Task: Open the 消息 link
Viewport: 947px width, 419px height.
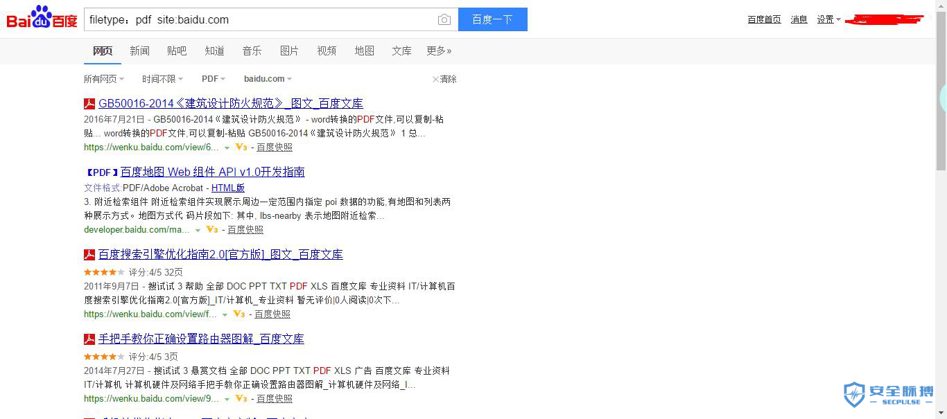Action: click(799, 19)
